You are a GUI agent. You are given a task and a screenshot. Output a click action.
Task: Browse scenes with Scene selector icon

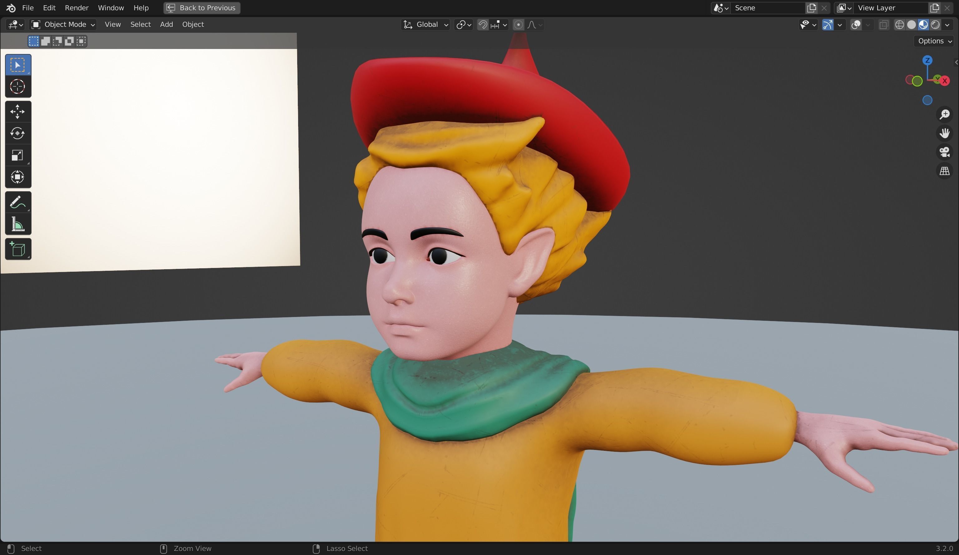pos(721,7)
